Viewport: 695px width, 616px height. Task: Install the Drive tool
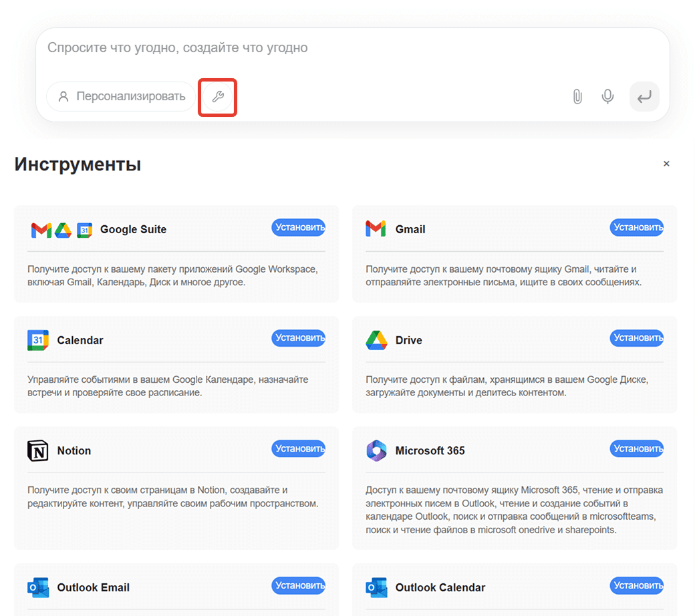coord(636,338)
